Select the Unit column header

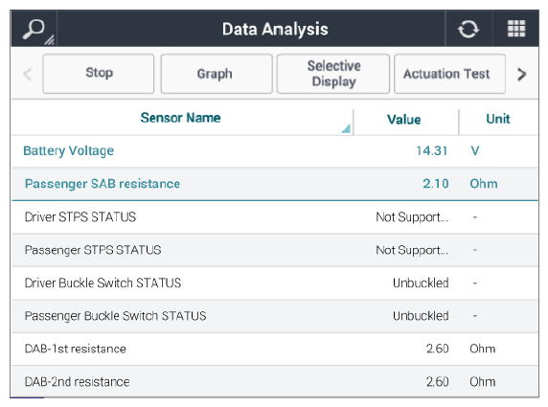click(498, 119)
